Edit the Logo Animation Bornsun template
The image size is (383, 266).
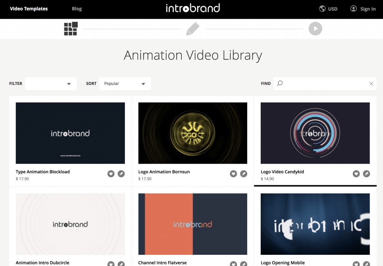(243, 174)
